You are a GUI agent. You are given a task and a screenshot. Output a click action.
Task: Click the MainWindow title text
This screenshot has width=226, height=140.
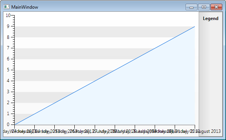point(25,7)
